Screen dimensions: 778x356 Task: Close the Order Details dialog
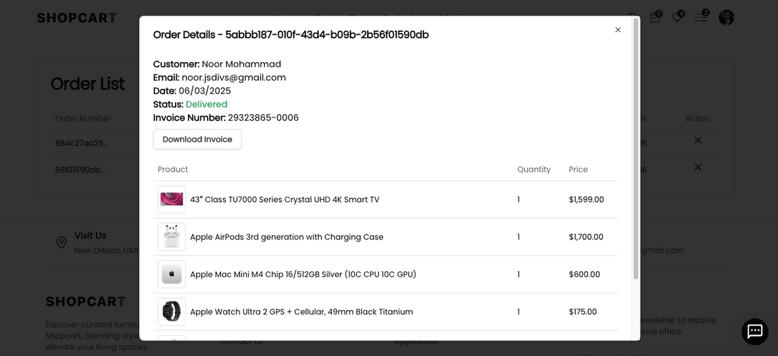[x=618, y=30]
